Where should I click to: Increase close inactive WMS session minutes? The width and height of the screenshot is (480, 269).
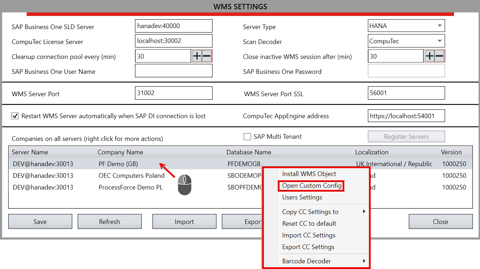[429, 56]
